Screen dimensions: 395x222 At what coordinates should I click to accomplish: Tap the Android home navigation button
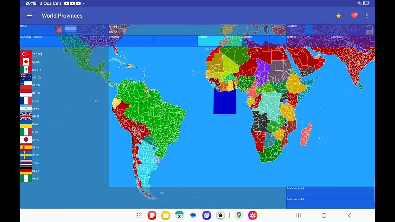[x=324, y=216]
